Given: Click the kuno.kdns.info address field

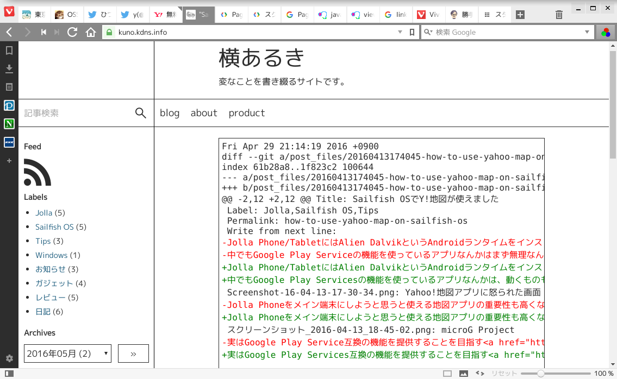Looking at the screenshot, I should (x=256, y=32).
